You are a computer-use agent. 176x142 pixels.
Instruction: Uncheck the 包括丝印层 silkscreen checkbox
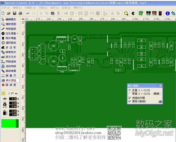pyautogui.click(x=130, y=98)
